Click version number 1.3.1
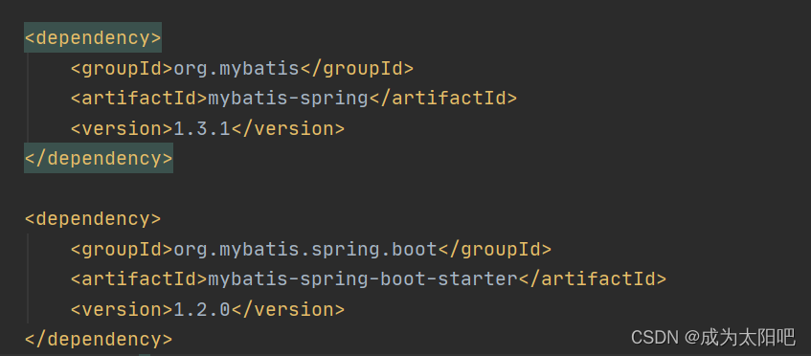This screenshot has height=356, width=811. (x=202, y=128)
